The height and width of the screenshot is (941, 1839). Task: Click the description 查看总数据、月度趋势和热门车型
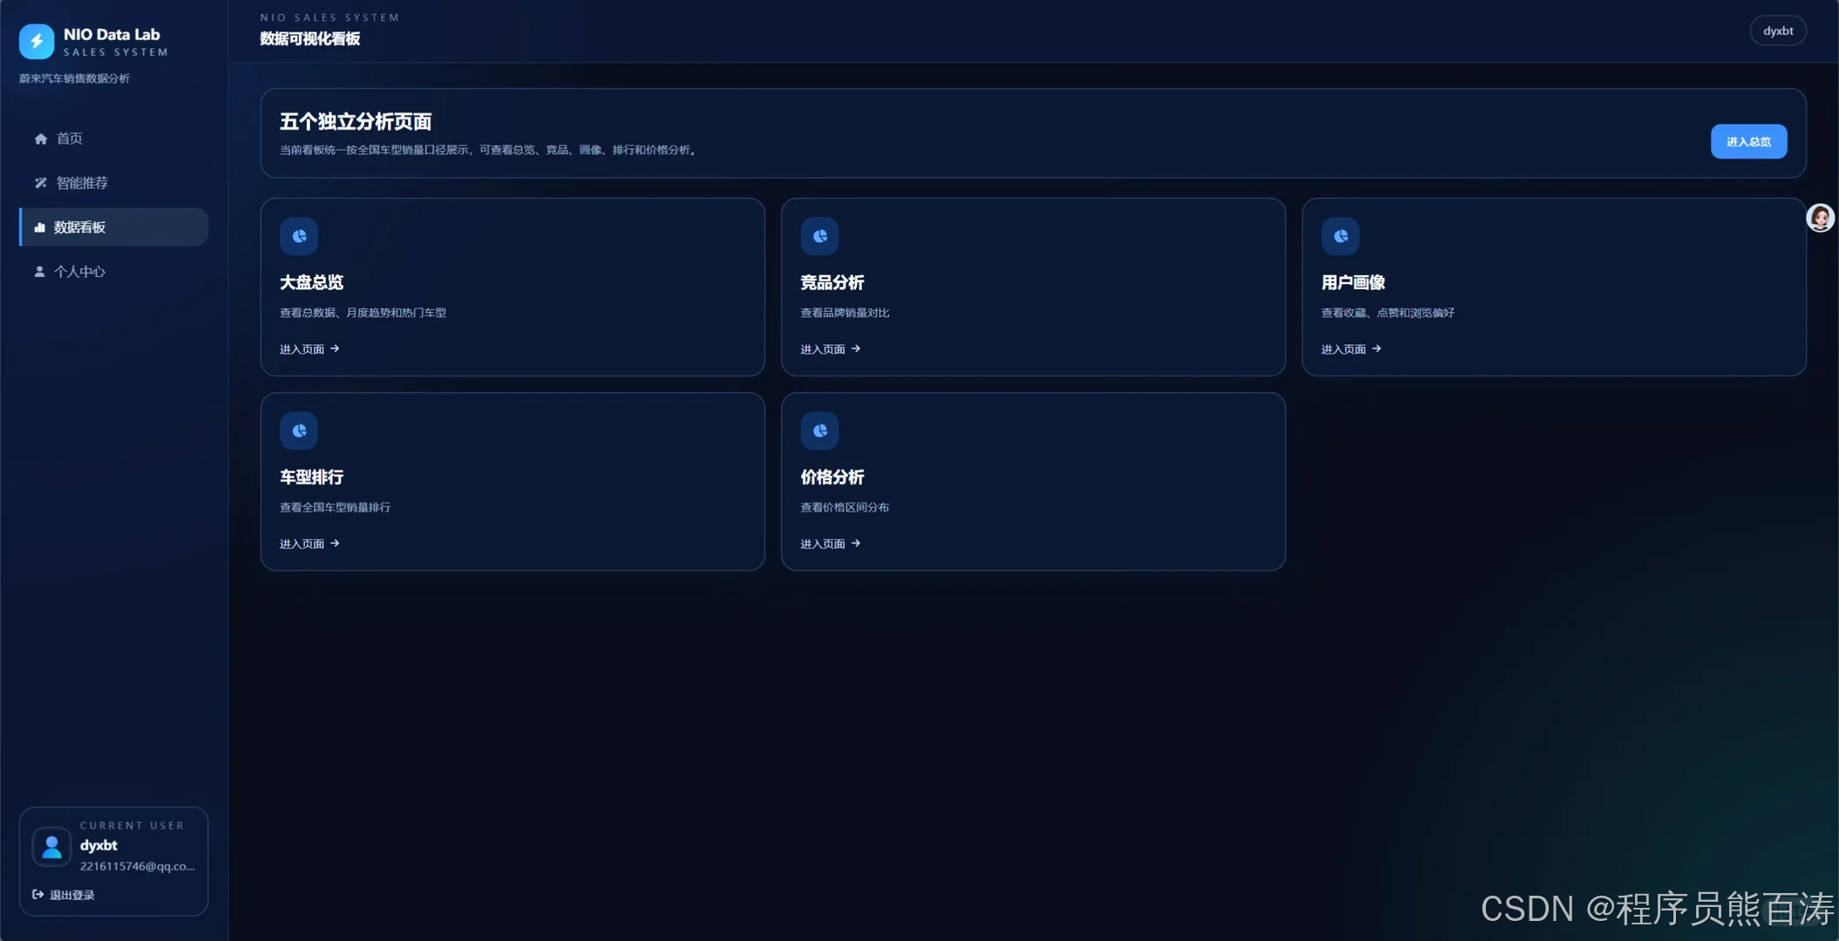point(363,313)
